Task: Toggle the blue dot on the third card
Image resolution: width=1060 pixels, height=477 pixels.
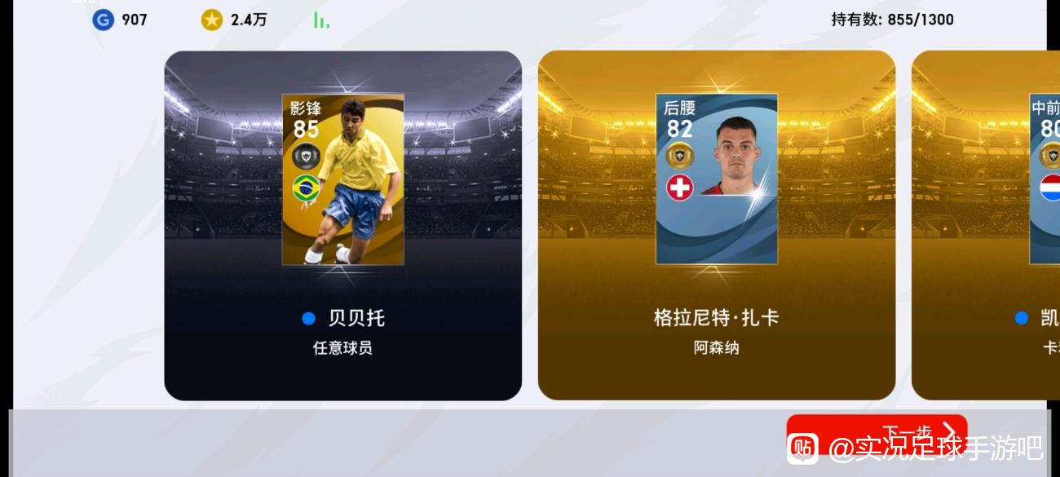Action: click(1022, 318)
